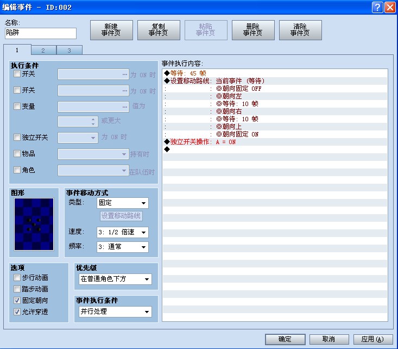
Task: Click the 陷阱 event graphic thumbnail
Action: tap(34, 224)
